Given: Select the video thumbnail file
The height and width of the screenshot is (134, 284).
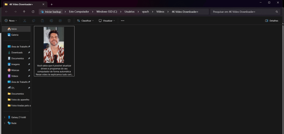Looking at the screenshot, I should [x=54, y=51].
